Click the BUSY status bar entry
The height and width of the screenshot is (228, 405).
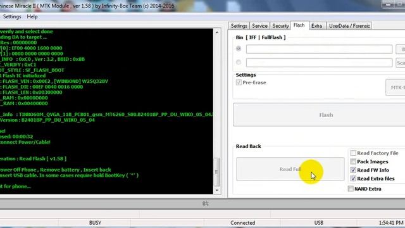tap(95, 222)
